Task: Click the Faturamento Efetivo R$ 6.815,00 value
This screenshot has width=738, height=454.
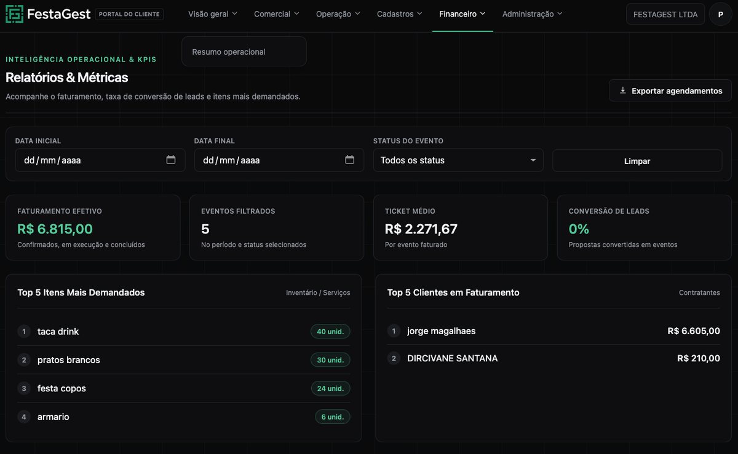Action: coord(55,229)
